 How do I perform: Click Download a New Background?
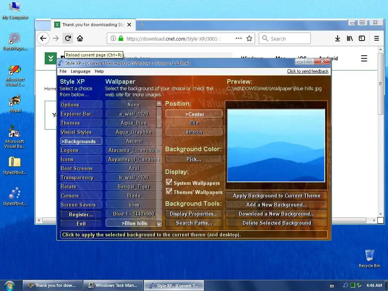(x=277, y=214)
